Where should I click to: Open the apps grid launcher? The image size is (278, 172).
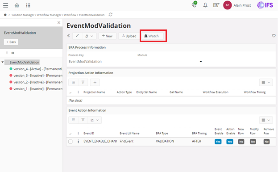28,5
